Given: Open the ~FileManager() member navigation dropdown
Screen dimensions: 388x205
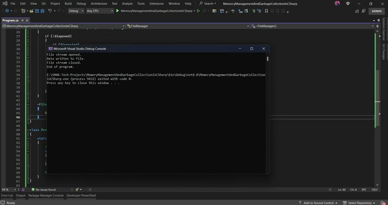Looking at the screenshot, I should point(313,26).
